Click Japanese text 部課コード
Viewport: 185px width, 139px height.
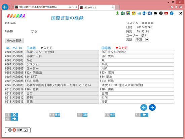point(34,56)
